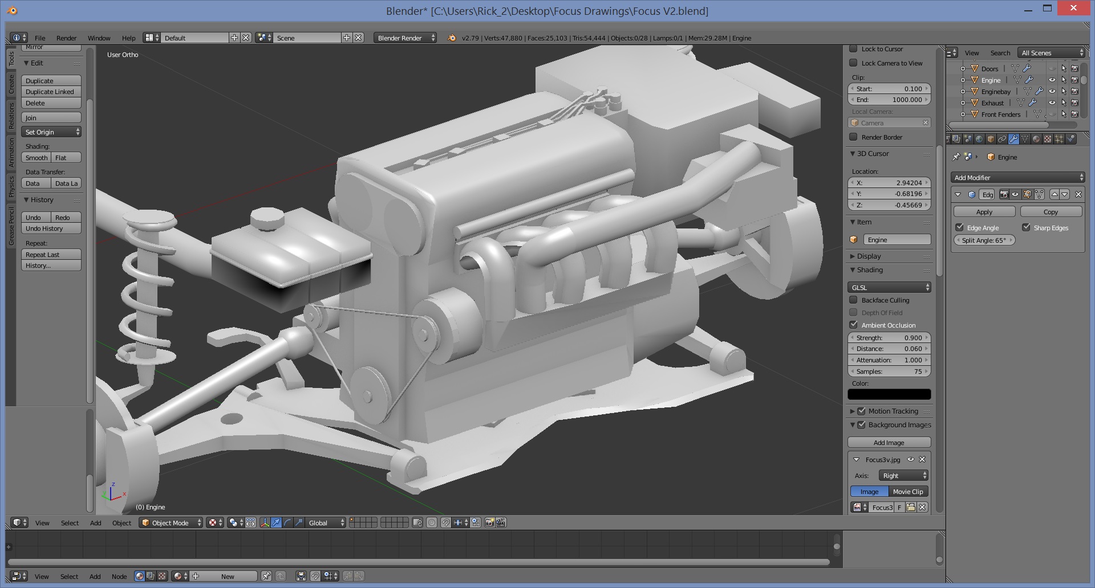
Task: Open the Render menu
Action: tap(66, 38)
